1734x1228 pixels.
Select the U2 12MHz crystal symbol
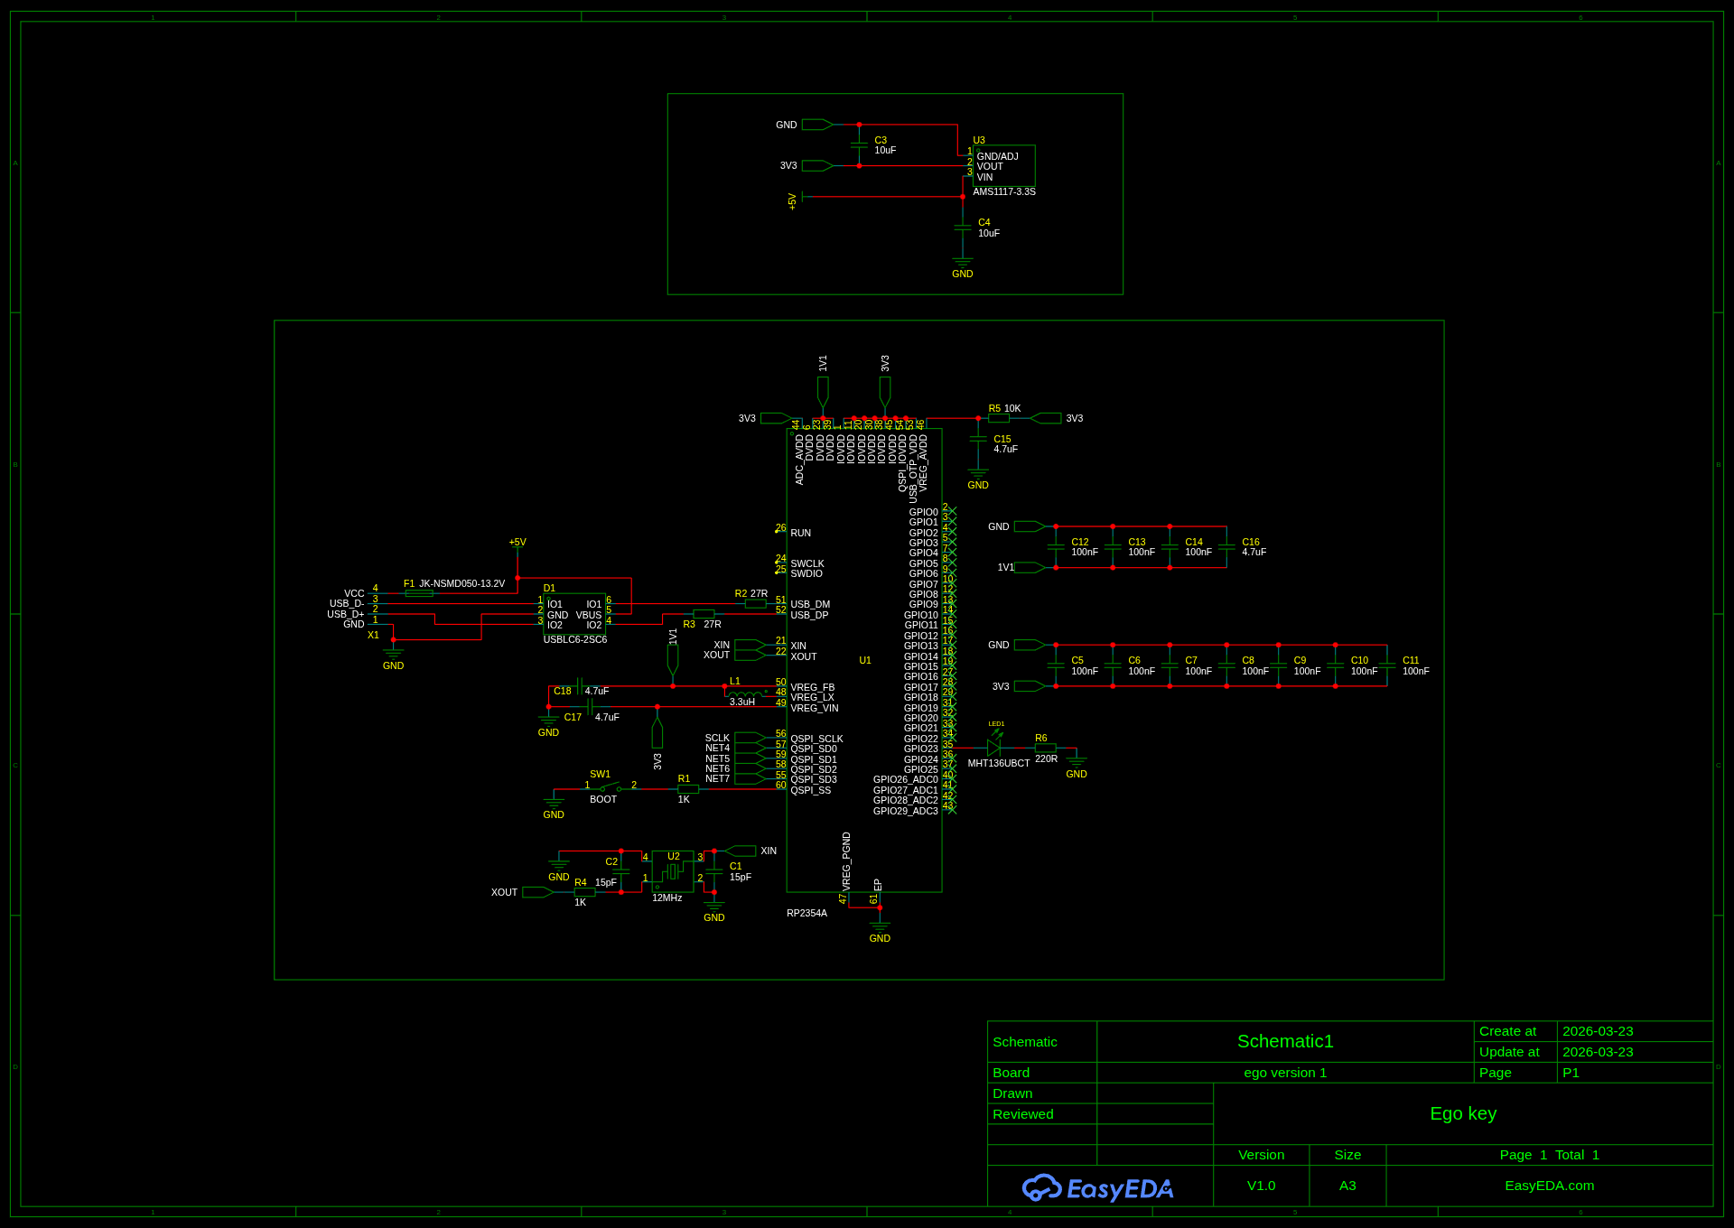coord(673,871)
